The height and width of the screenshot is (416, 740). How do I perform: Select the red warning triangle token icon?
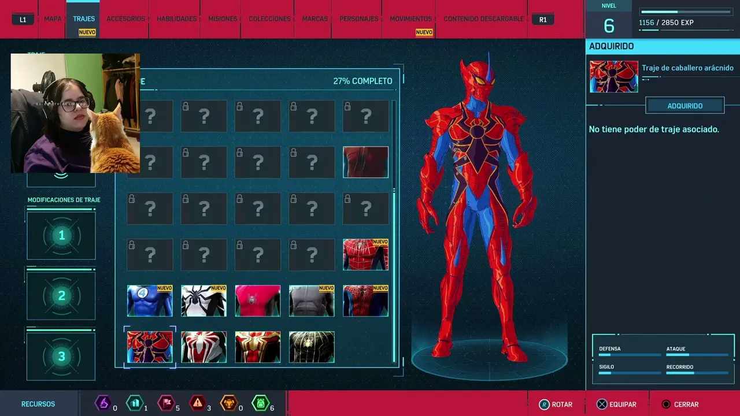click(198, 403)
